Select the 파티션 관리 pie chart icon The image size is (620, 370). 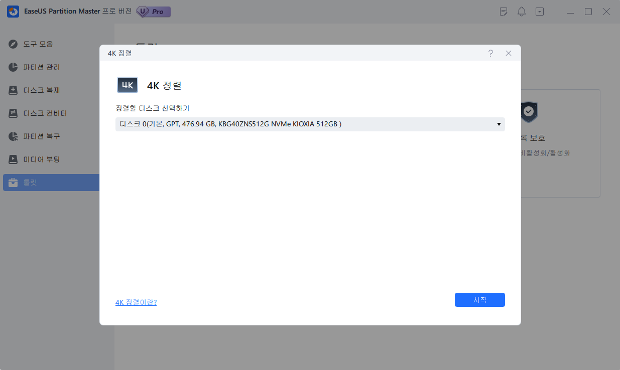click(x=14, y=67)
